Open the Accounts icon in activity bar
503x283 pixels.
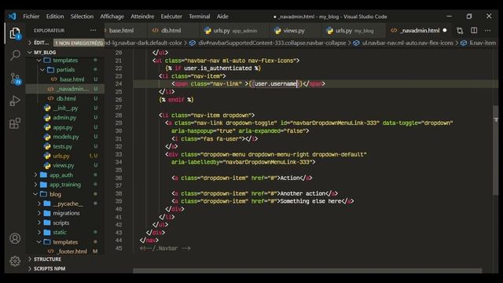[15, 238]
